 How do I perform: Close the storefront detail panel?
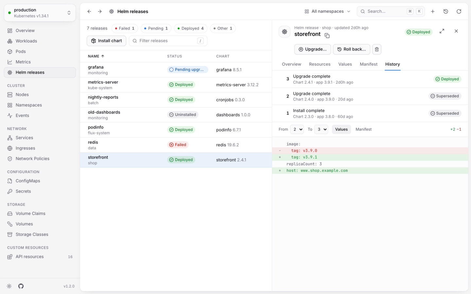456,31
